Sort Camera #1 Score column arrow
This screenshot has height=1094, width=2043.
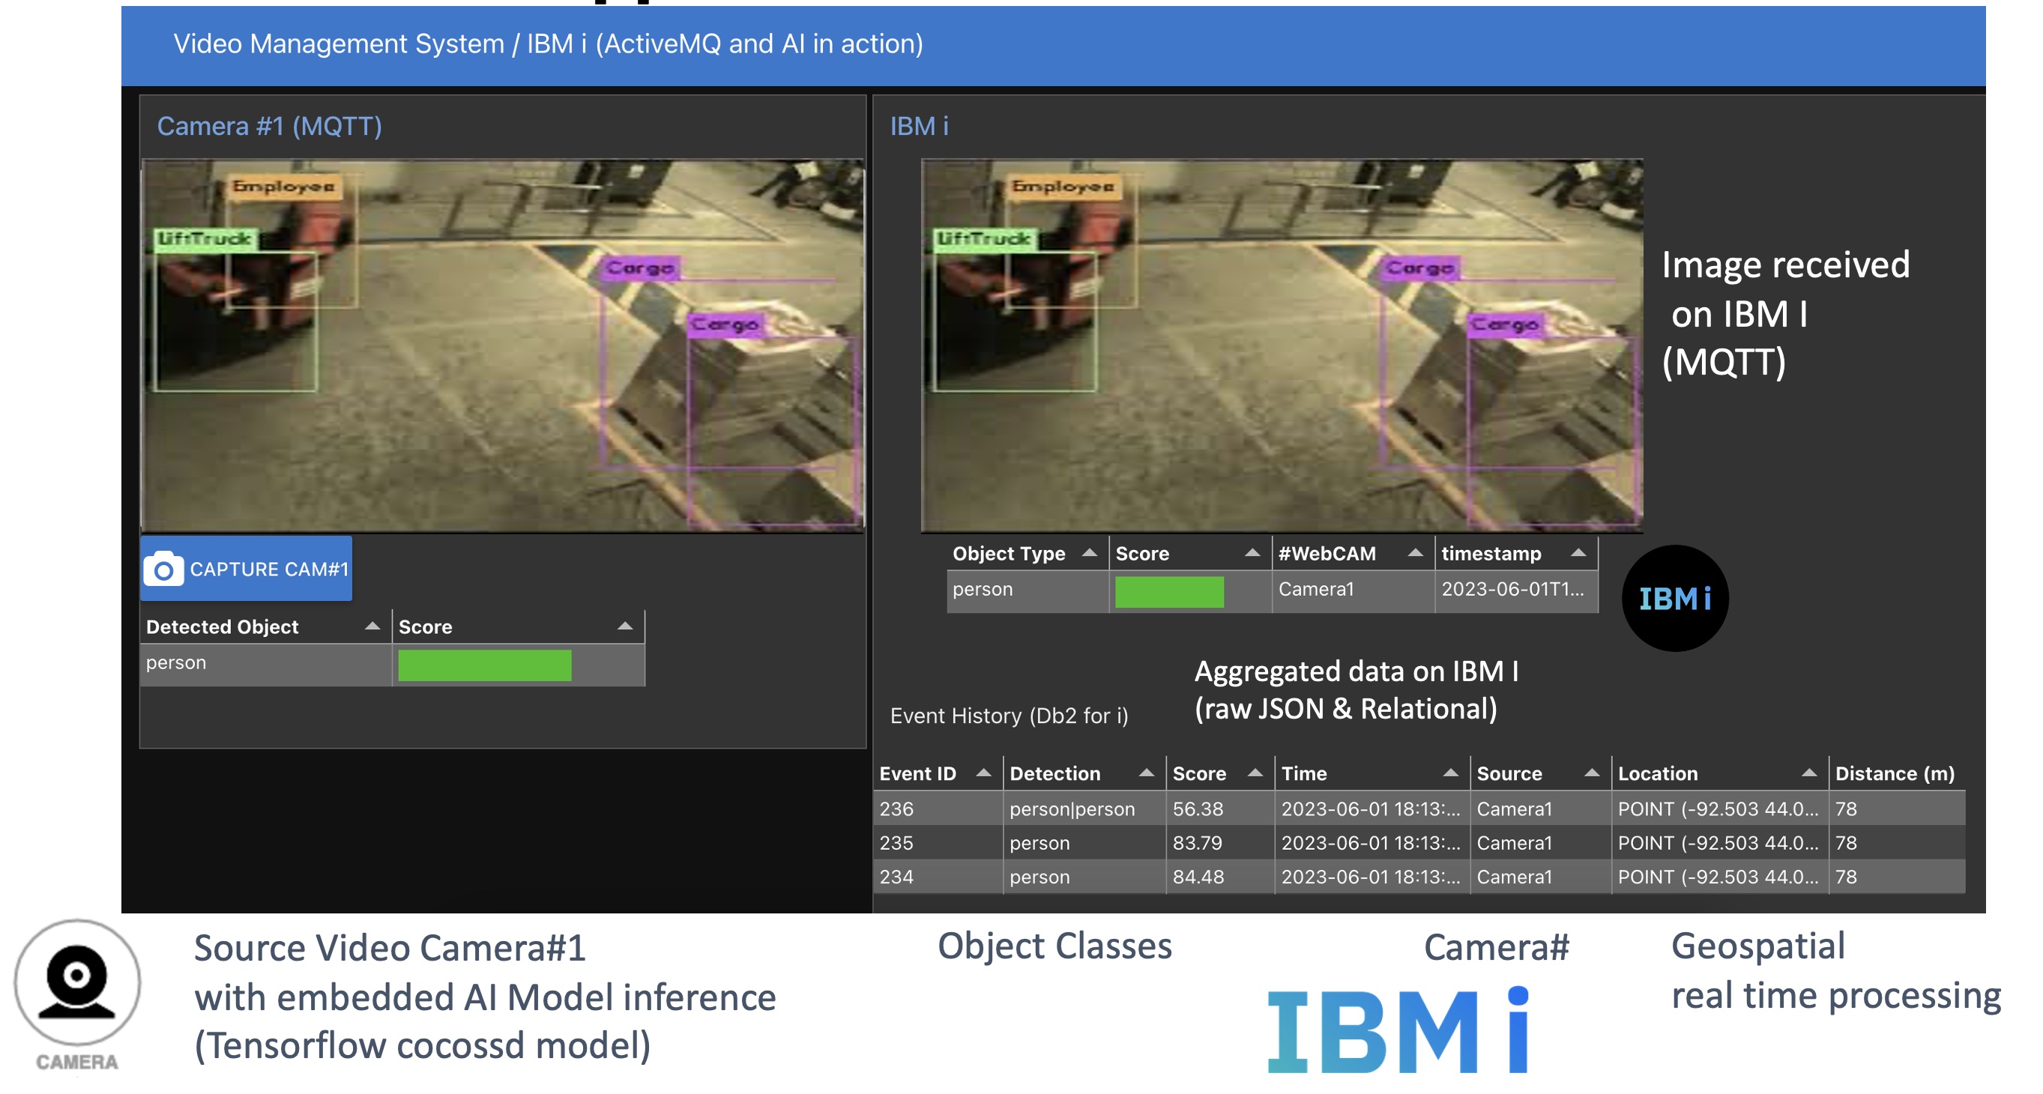click(625, 626)
